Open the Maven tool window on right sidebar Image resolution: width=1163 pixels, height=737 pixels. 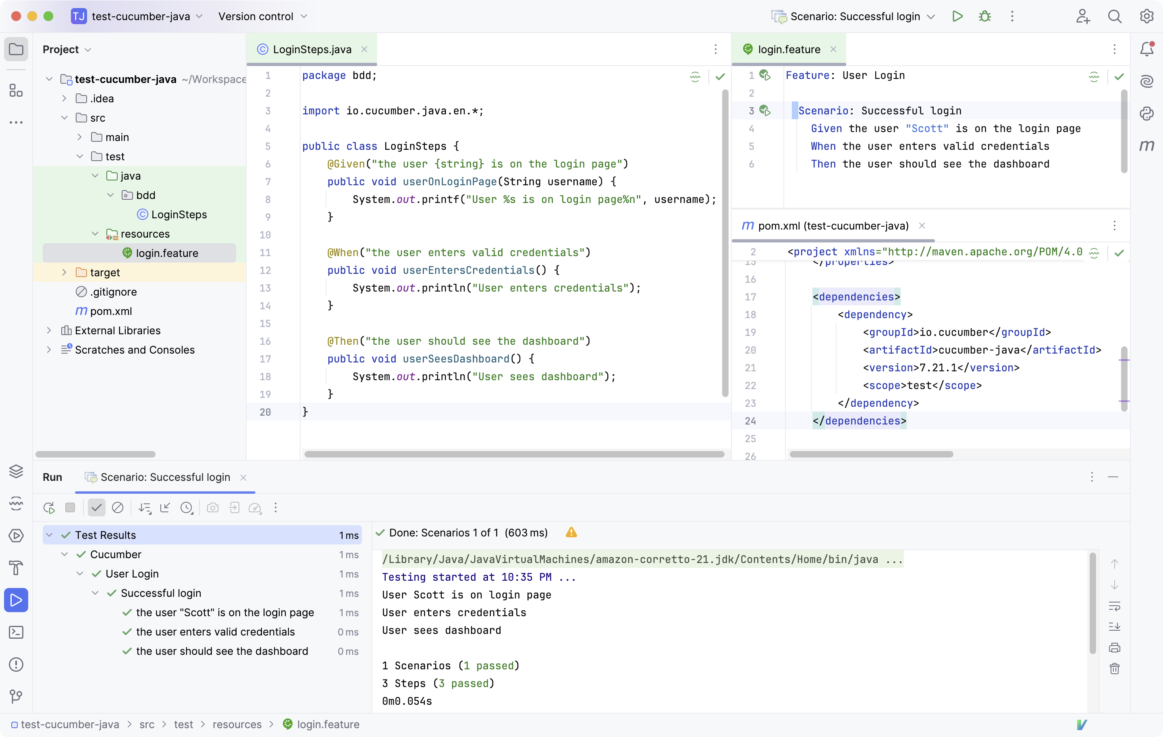click(x=1146, y=145)
